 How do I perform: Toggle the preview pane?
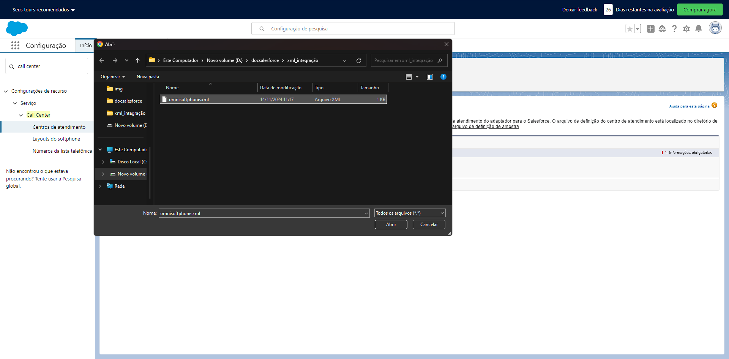(430, 77)
